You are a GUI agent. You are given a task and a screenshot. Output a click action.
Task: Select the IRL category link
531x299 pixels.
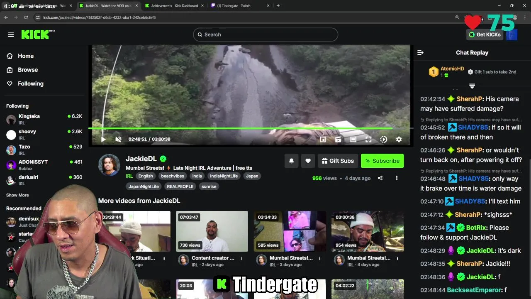pos(129,176)
